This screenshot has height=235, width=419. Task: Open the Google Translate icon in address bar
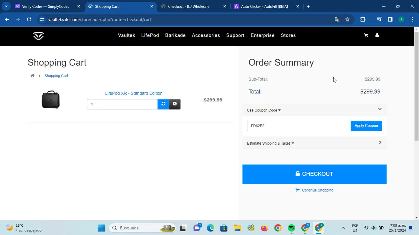337,20
